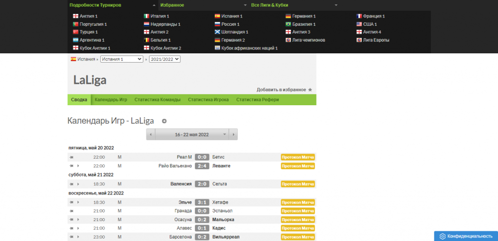Click the privacy gear icon in Конфиденциальность

coord(443,236)
